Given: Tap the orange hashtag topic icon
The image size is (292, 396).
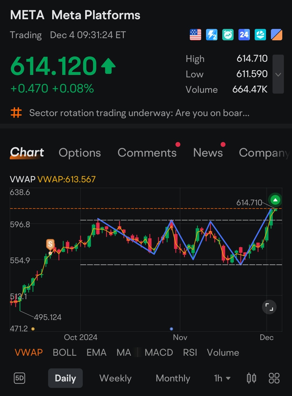Looking at the screenshot, I should point(16,113).
